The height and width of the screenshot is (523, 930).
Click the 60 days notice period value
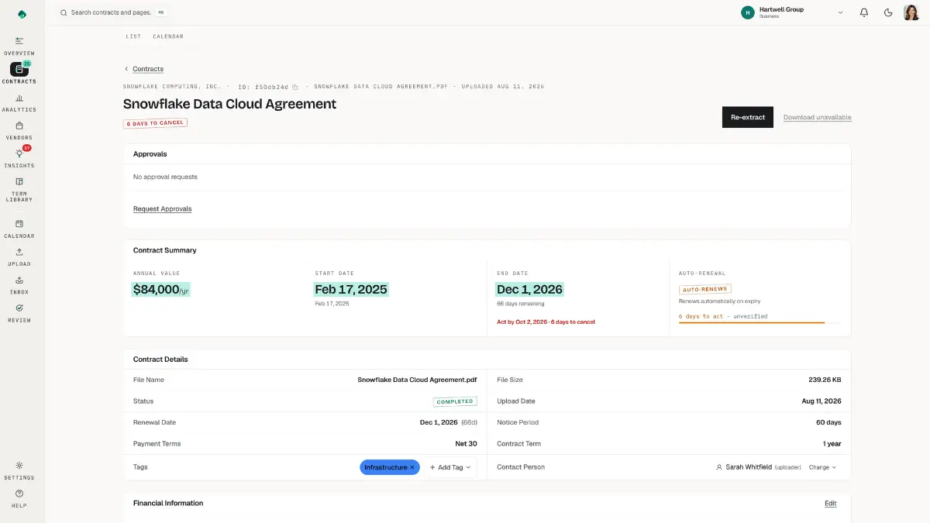(x=827, y=422)
